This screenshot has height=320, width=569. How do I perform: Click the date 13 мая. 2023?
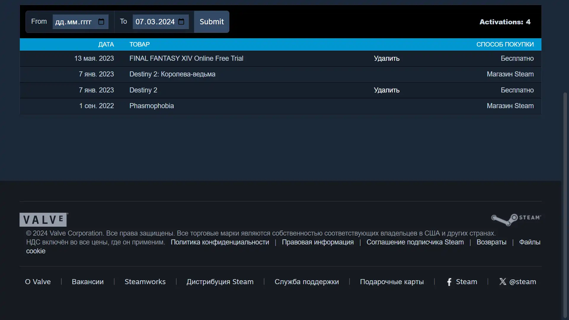[x=94, y=58]
